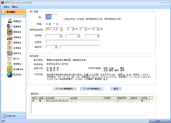Screen dimensions: 171x123
Task: Click the NUM indicator in status bar
Action: click(x=158, y=121)
